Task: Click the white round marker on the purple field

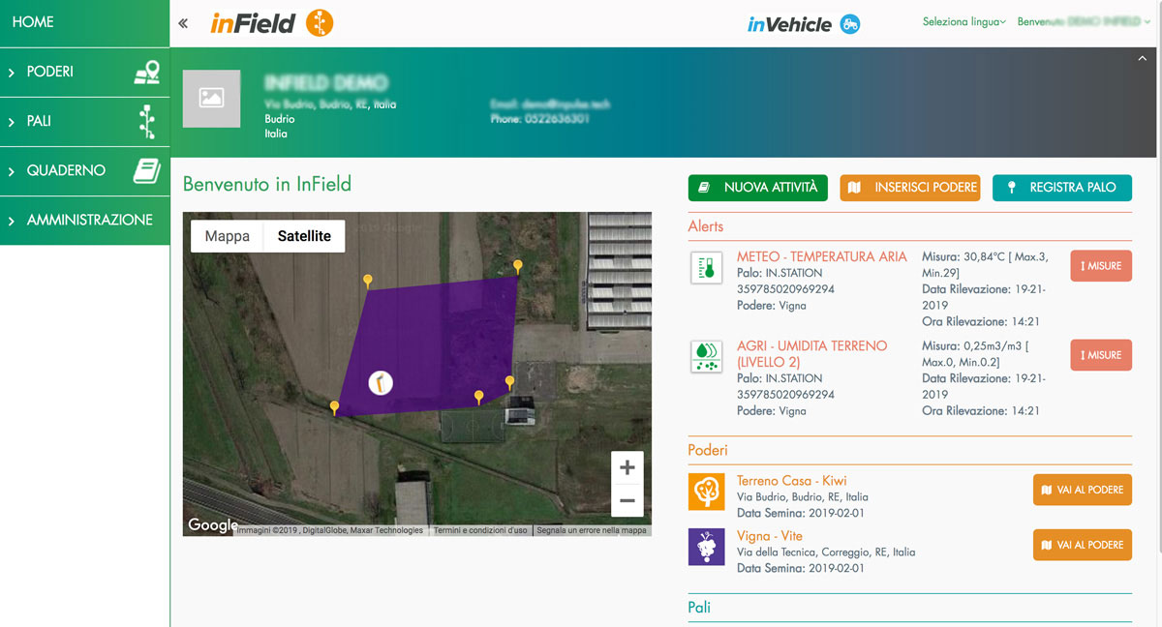Action: (382, 382)
